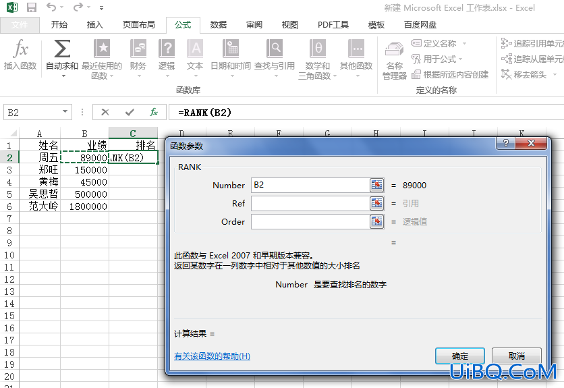Click the formula bar cancel X icon
Image resolution: width=564 pixels, height=388 pixels.
[105, 112]
